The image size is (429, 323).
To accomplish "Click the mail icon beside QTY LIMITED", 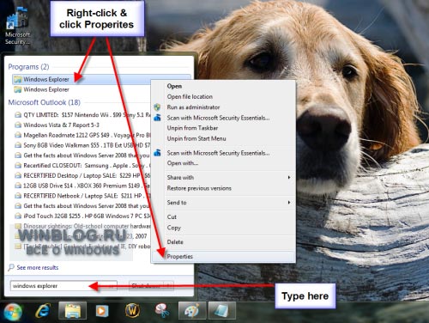I will (18, 115).
